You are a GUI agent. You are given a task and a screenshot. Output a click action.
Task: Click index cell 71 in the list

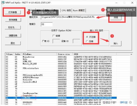[x=16, y=91]
